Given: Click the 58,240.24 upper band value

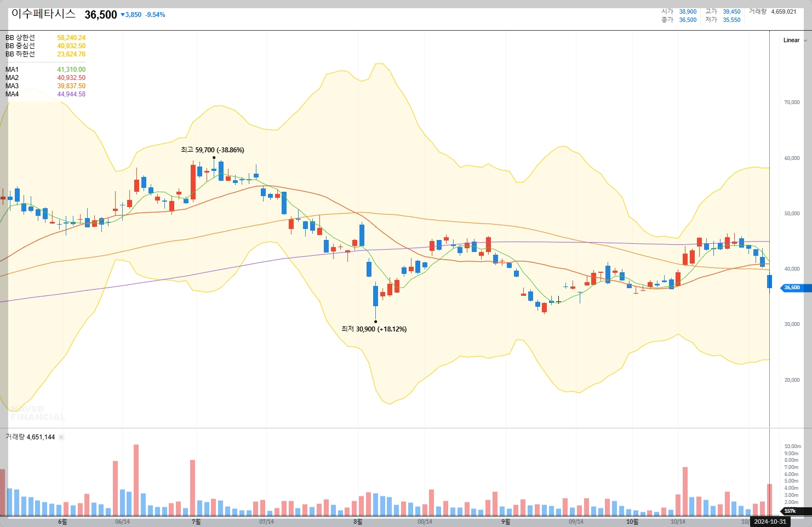Looking at the screenshot, I should (71, 38).
